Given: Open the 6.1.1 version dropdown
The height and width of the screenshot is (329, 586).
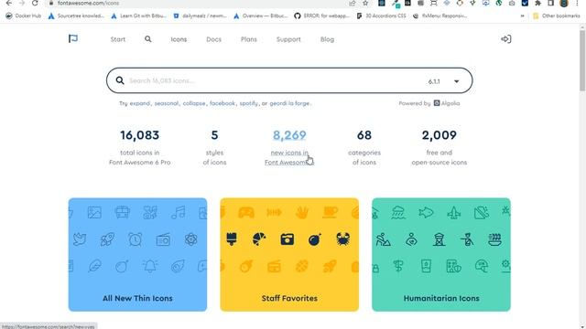Looking at the screenshot, I should click(443, 81).
